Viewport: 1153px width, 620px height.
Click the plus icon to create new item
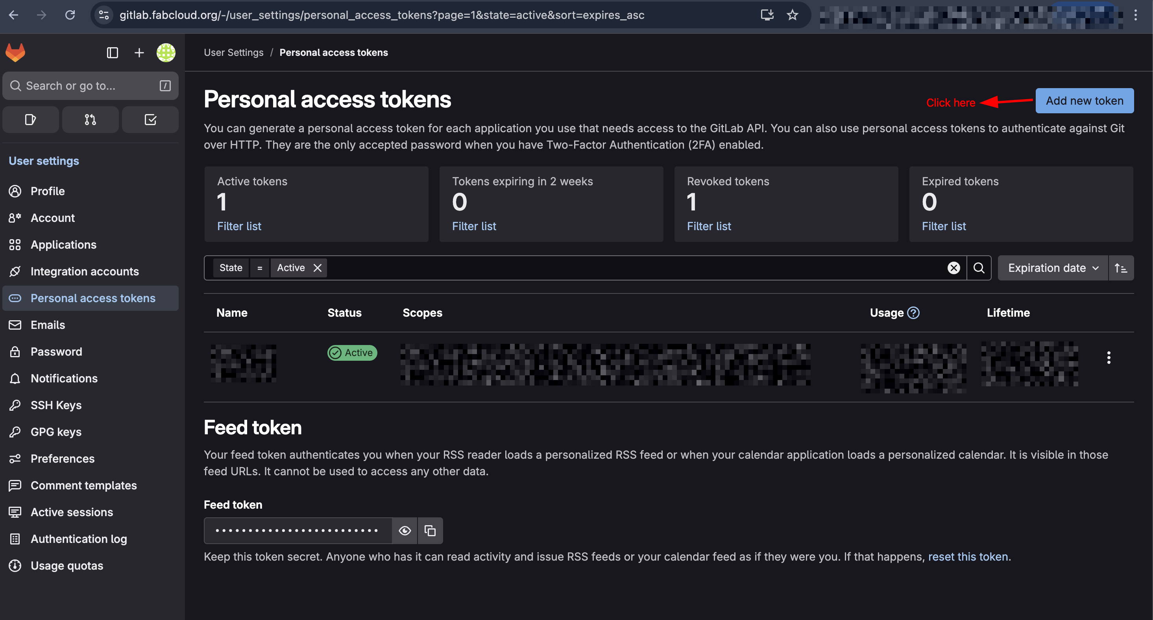[139, 52]
